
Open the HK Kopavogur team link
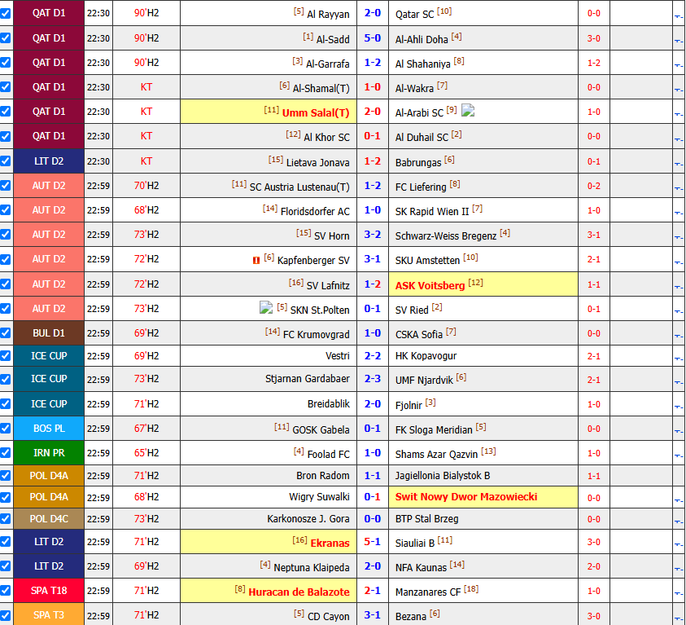(x=426, y=356)
